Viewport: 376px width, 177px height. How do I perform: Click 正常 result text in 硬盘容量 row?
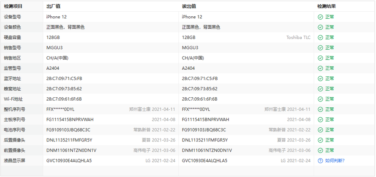pyautogui.click(x=330, y=38)
